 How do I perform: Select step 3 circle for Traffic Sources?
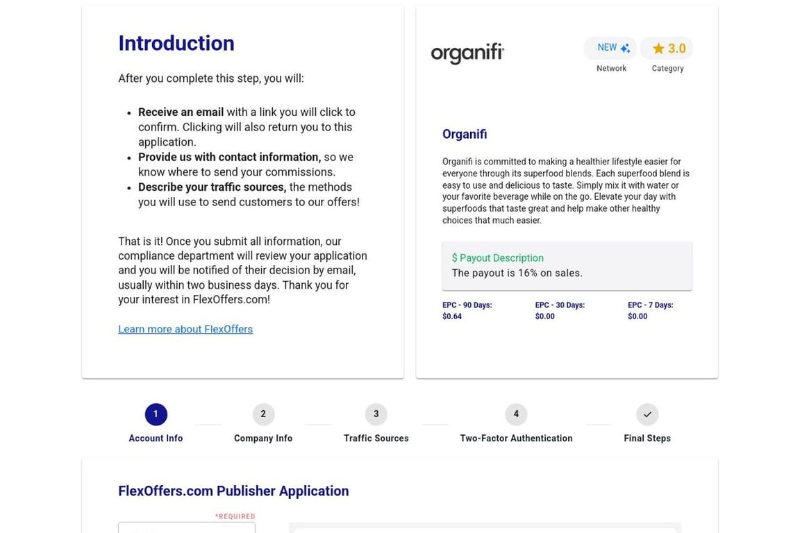(x=376, y=414)
